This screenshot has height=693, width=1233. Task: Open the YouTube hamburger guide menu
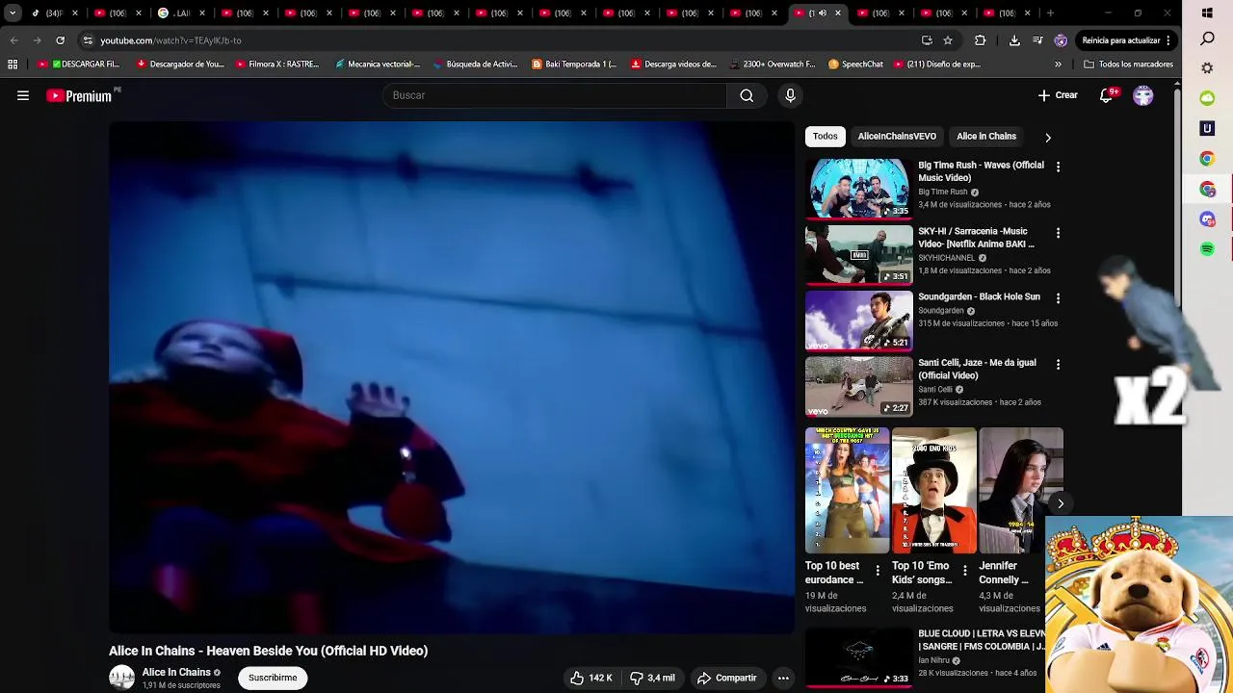[23, 95]
